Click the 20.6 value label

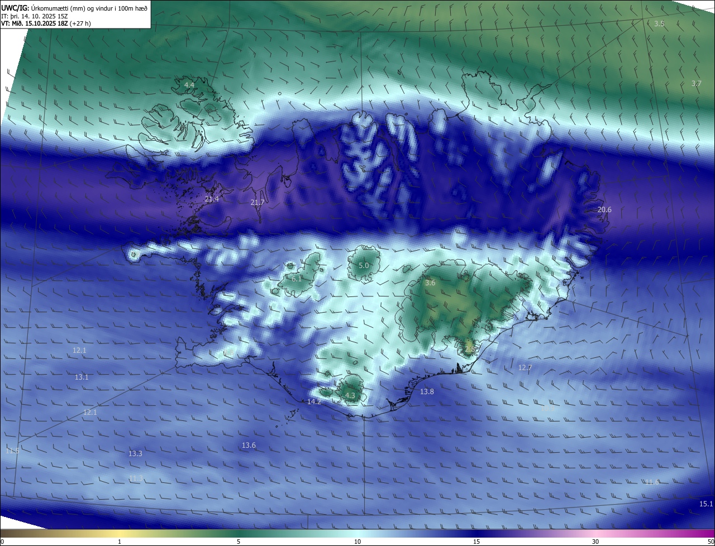(604, 210)
